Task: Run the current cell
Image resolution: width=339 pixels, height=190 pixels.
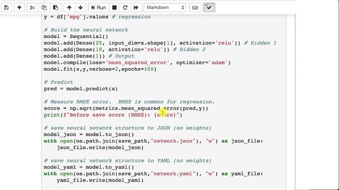Action: click(99, 7)
